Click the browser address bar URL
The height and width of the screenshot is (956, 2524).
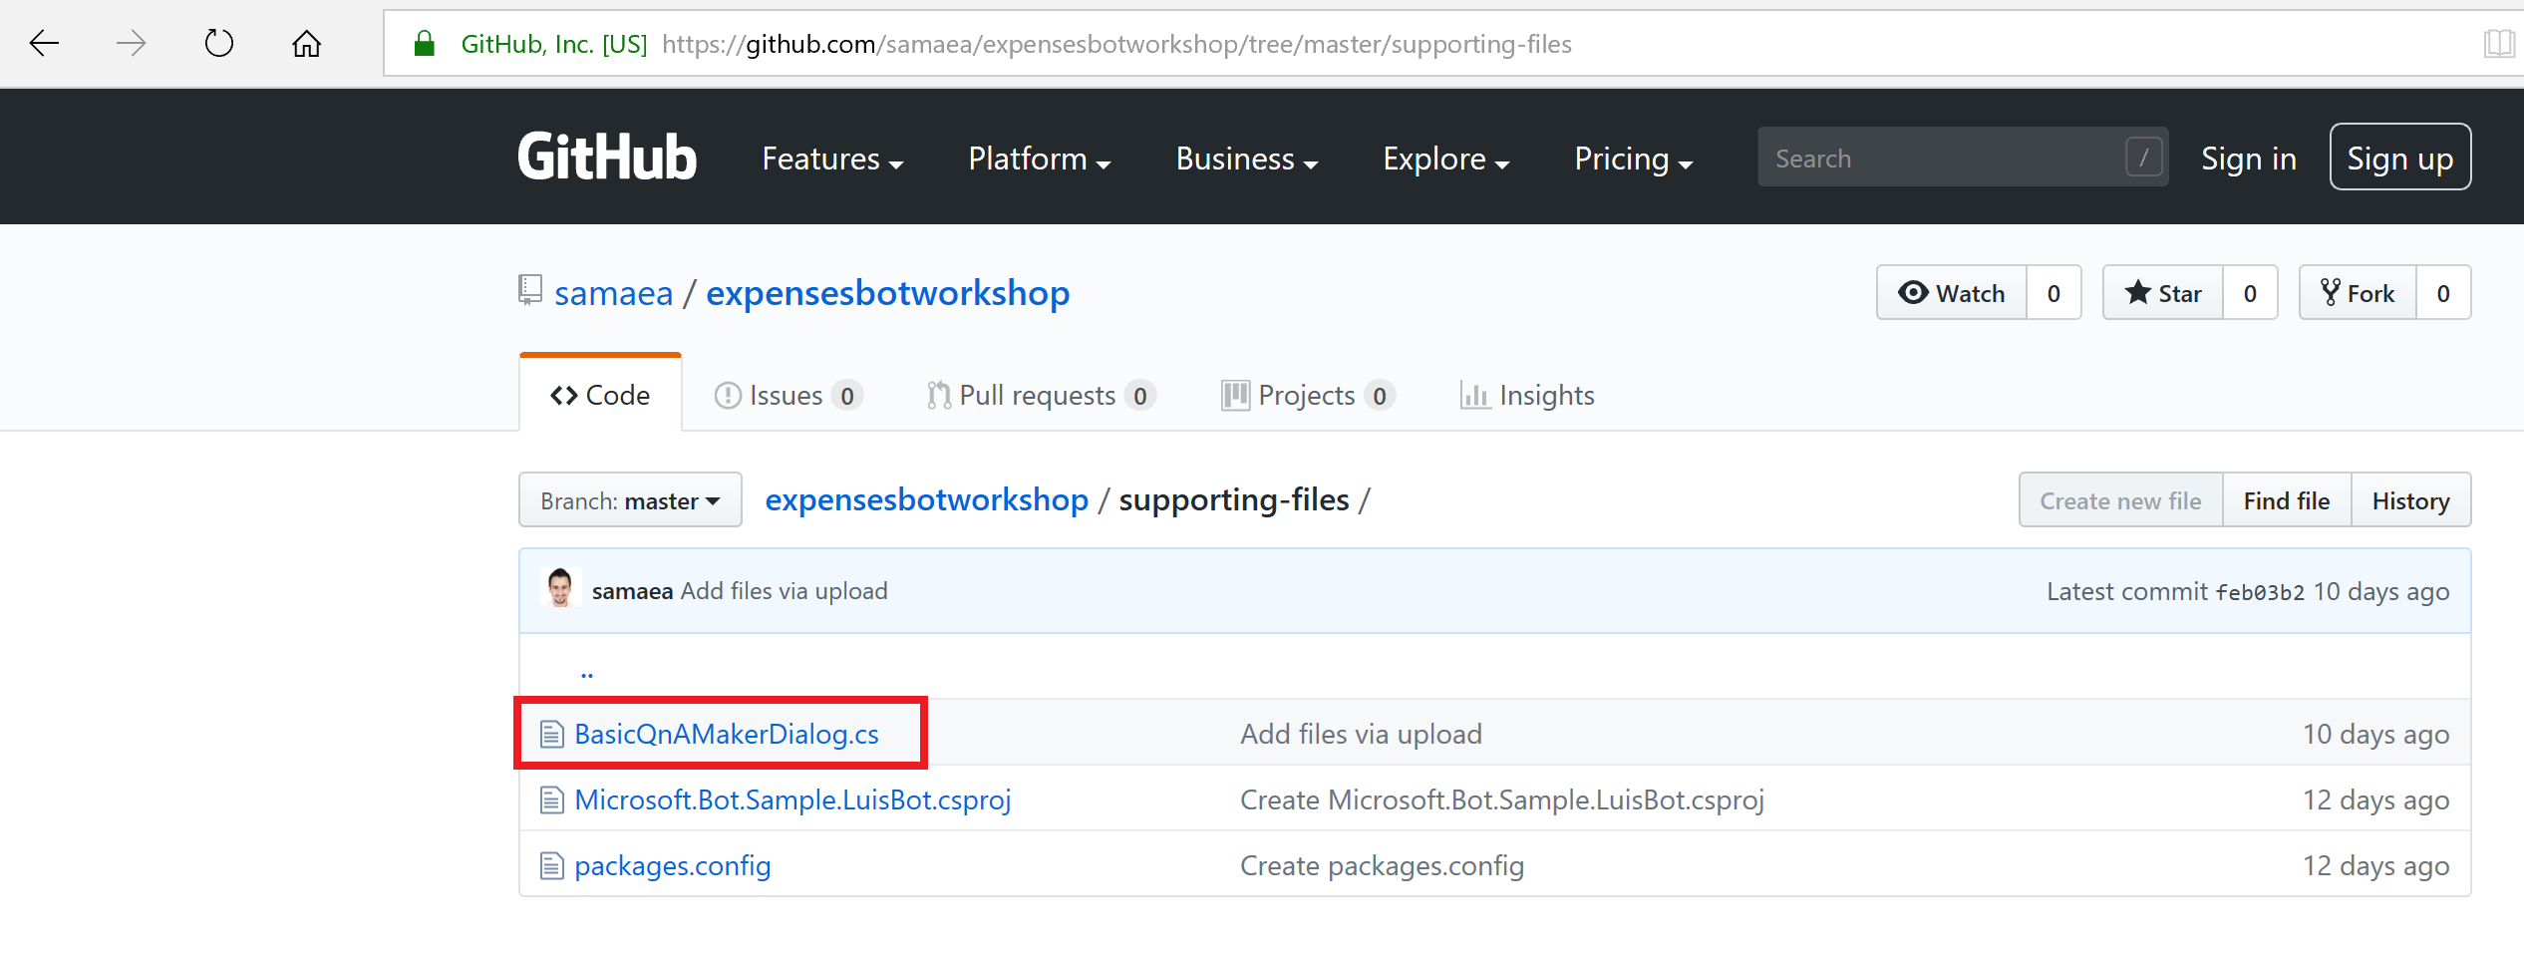pos(1115,44)
